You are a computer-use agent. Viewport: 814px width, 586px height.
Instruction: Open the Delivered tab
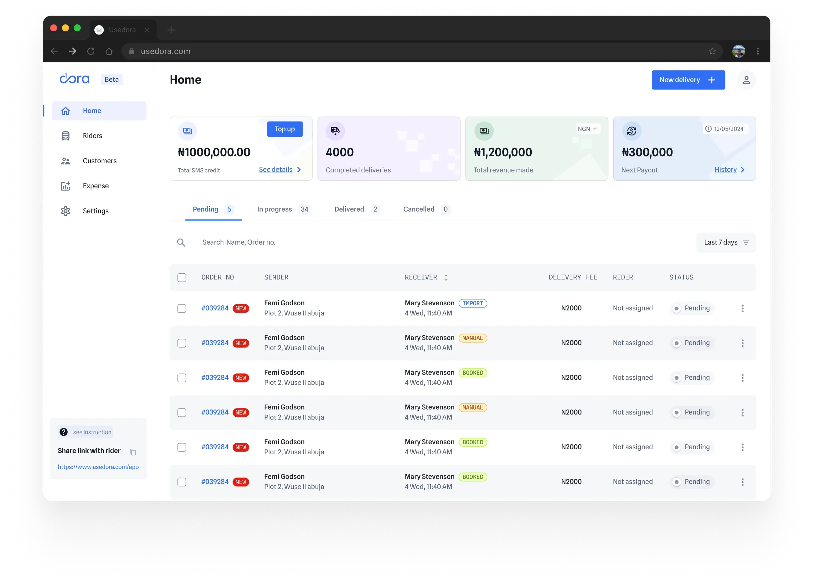(x=349, y=209)
